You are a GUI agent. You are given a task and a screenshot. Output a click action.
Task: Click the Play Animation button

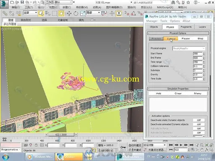(181, 145)
